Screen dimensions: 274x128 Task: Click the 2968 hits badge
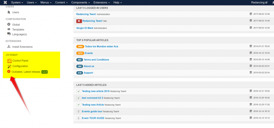coord(80,47)
